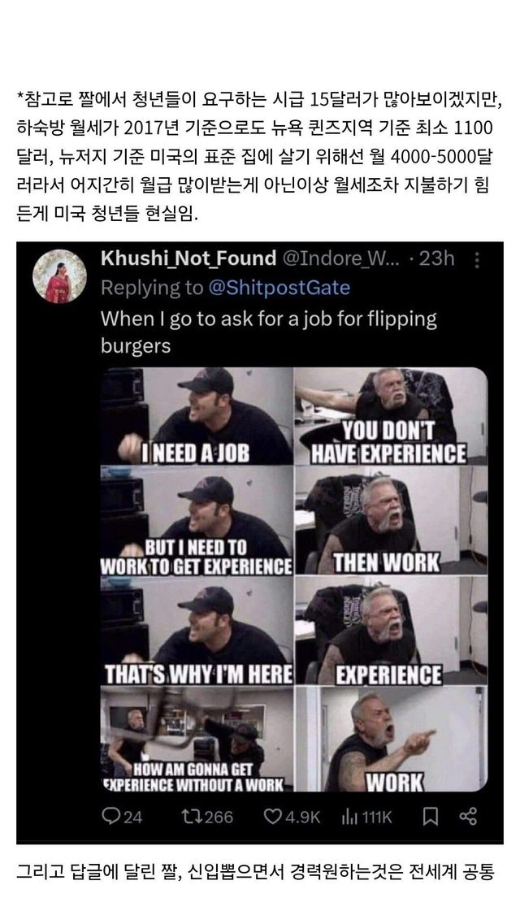Open the "THEN WORK" meme panel
Image resolution: width=520 pixels, height=924 pixels.
[390, 520]
